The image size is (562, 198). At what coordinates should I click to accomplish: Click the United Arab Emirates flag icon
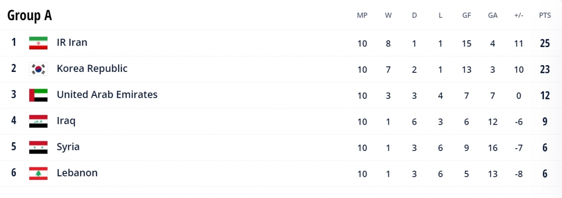[x=38, y=95]
